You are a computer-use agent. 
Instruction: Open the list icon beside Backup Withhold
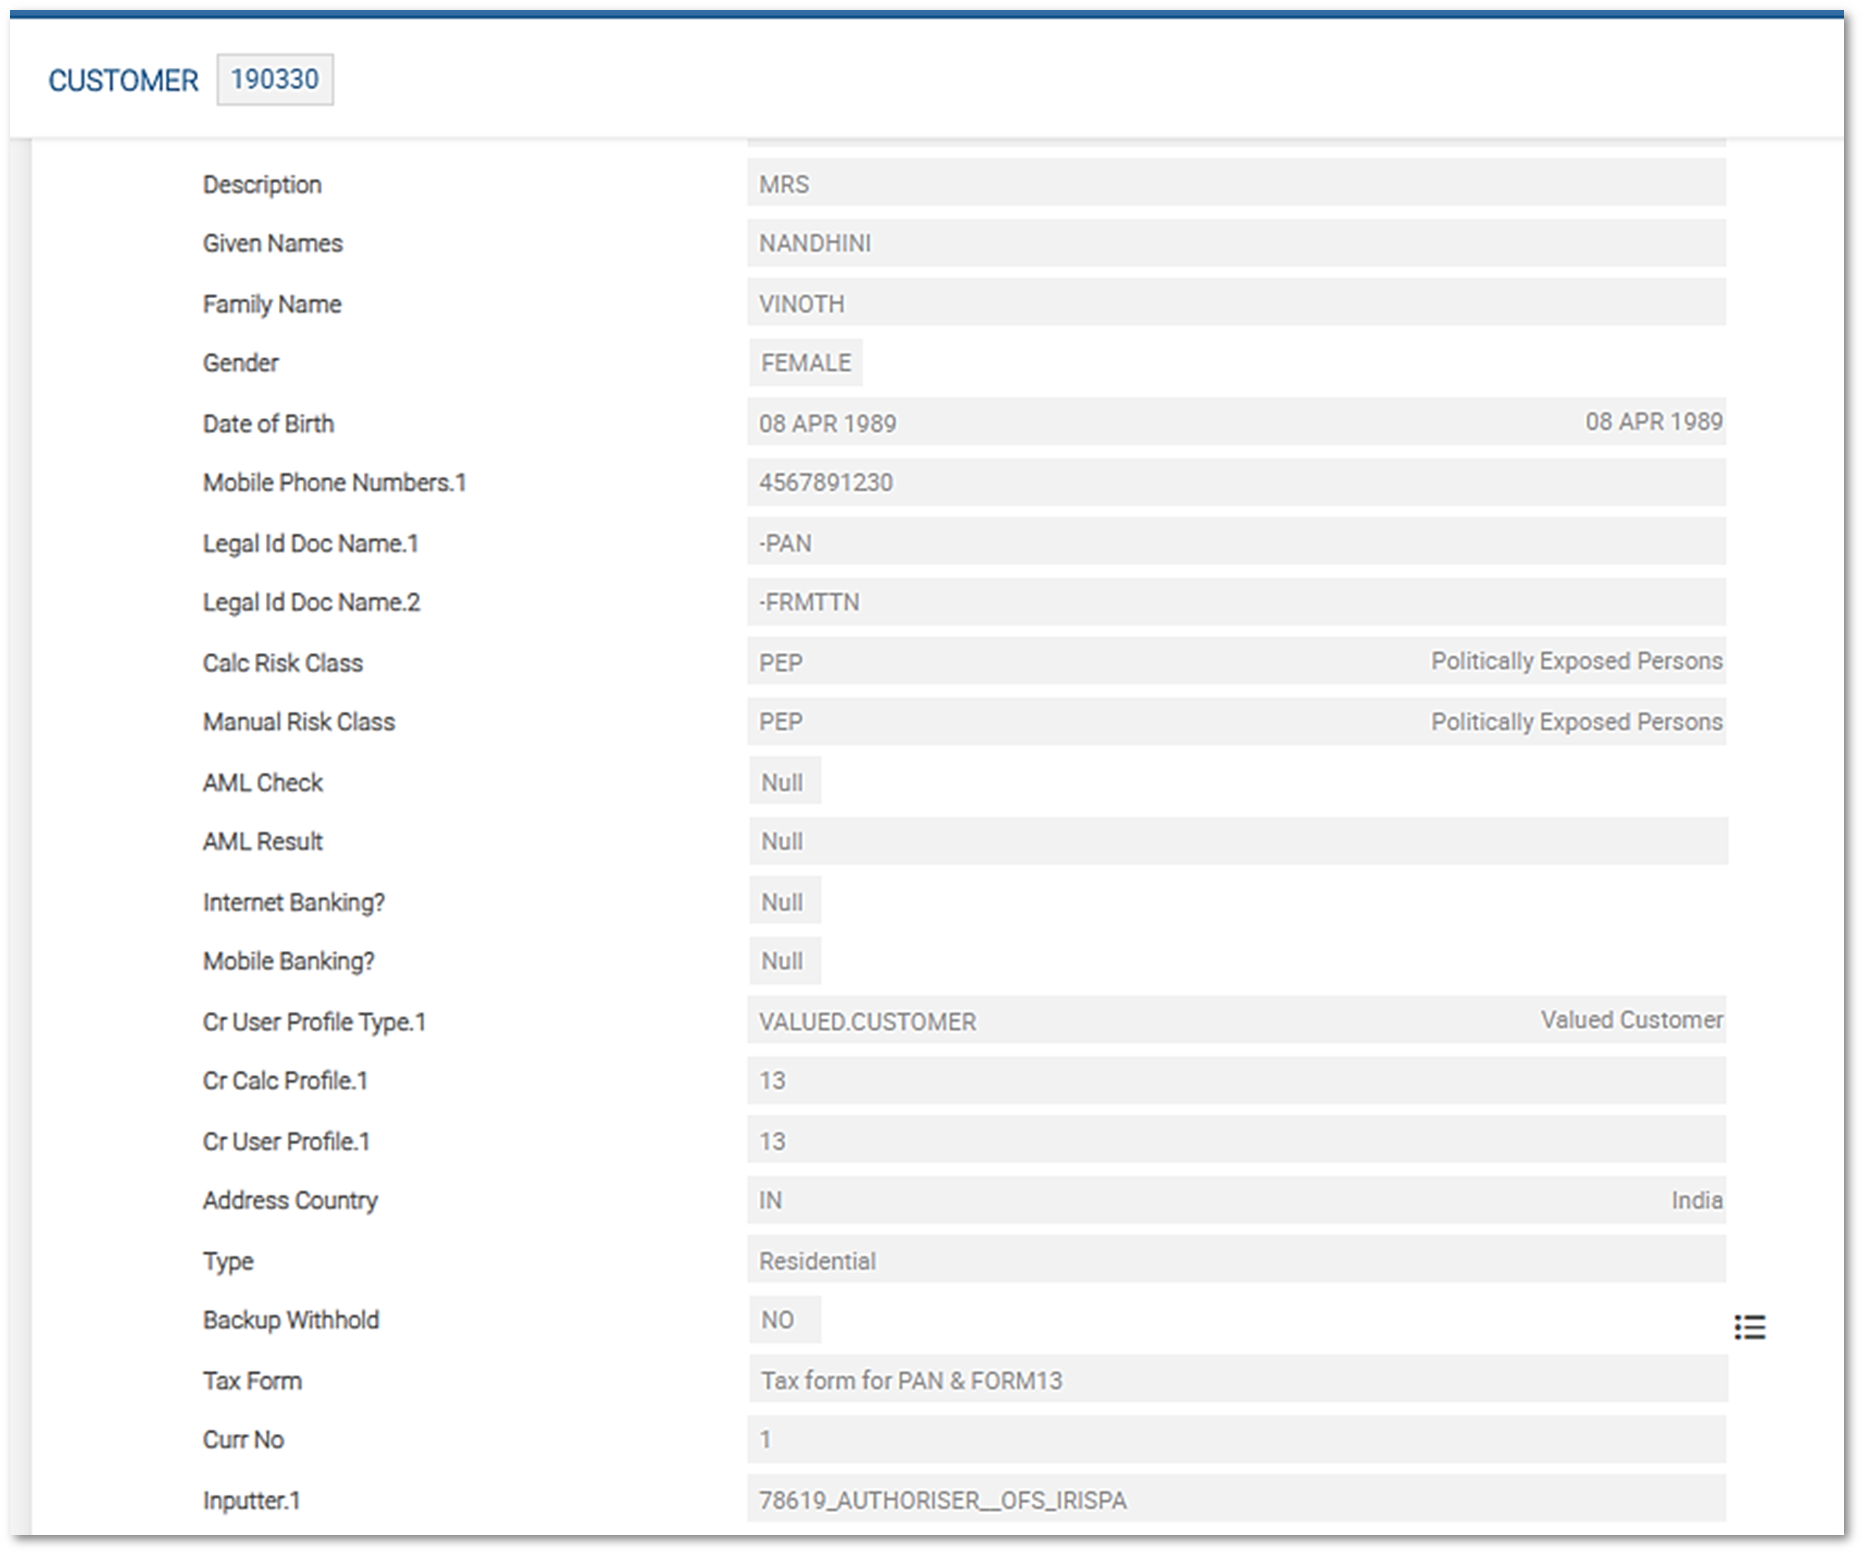1749,1327
